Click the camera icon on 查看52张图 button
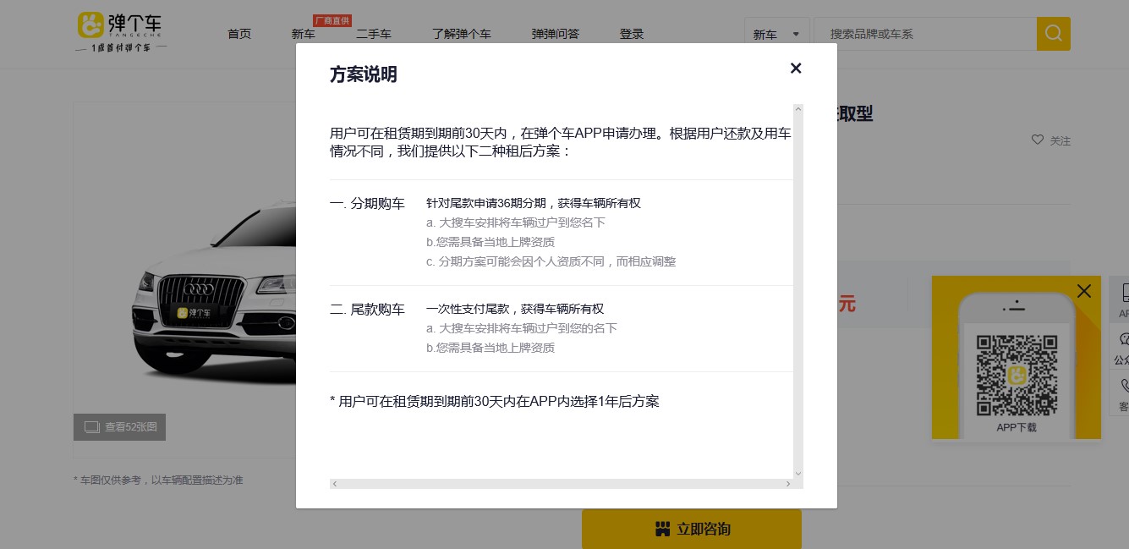The height and width of the screenshot is (549, 1129). [x=92, y=427]
